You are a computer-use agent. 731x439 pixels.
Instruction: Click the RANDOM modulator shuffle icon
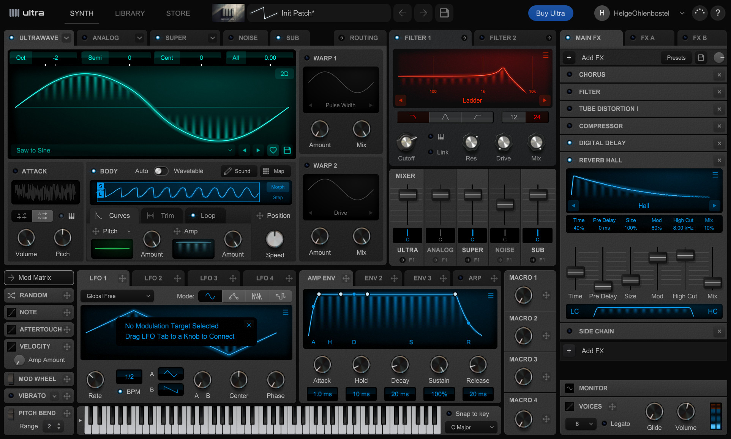[12, 295]
